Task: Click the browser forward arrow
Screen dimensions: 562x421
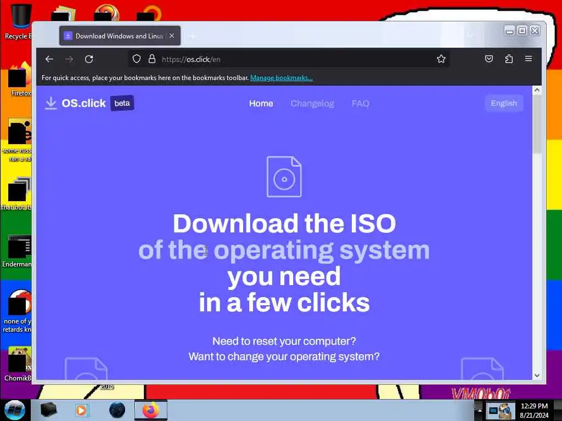Action: pos(69,59)
